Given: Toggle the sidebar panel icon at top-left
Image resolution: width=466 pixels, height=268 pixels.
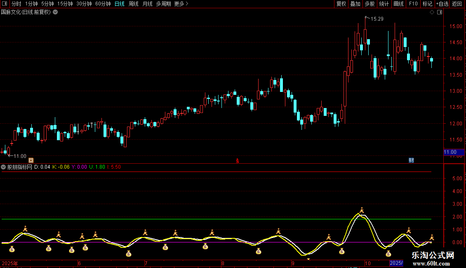Looking at the screenshot, I should tap(5, 4).
